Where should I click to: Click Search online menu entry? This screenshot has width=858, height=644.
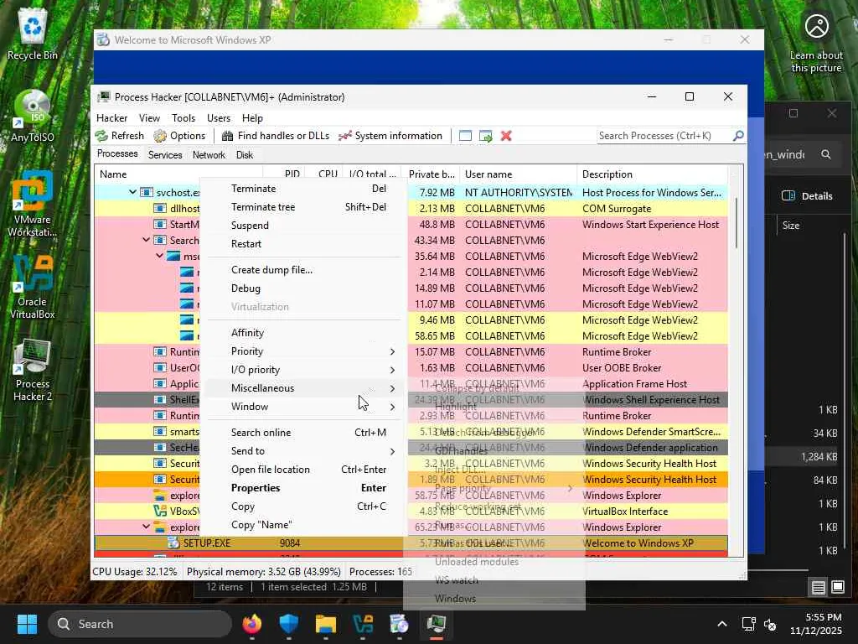[x=302, y=433]
